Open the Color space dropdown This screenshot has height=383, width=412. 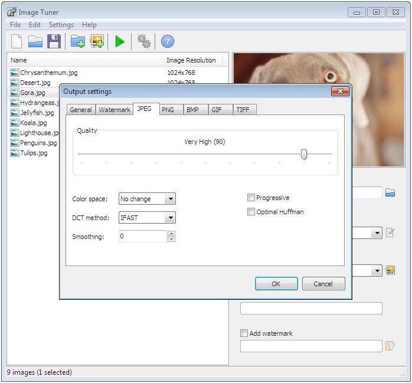170,199
